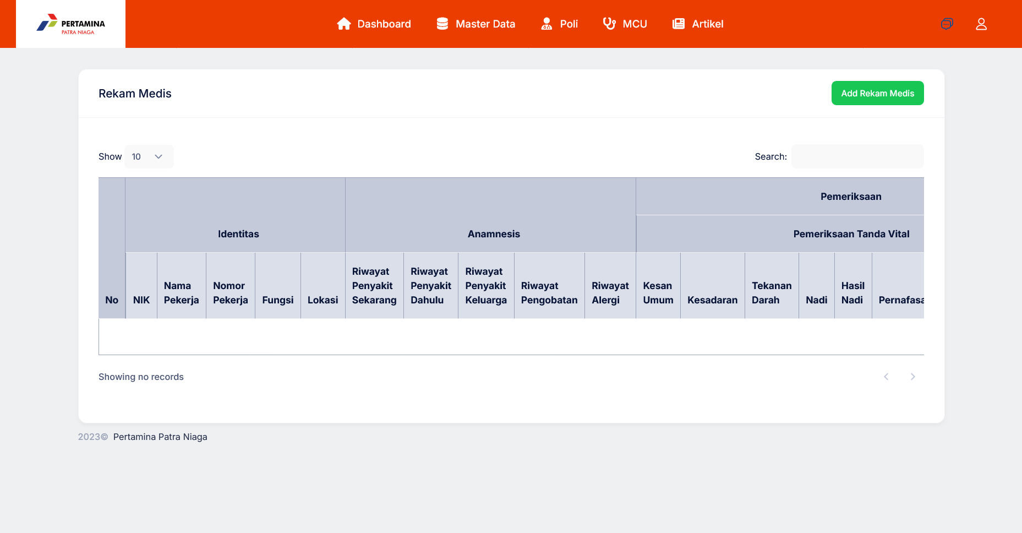Go to the previous table page
1022x533 pixels.
point(886,377)
